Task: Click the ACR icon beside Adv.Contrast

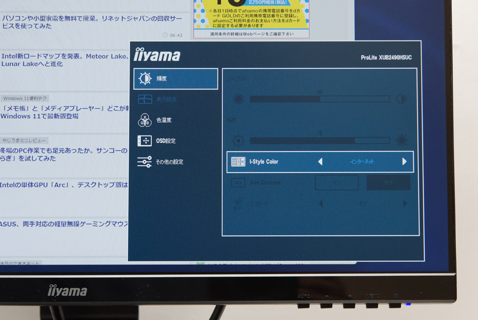Action: [238, 183]
